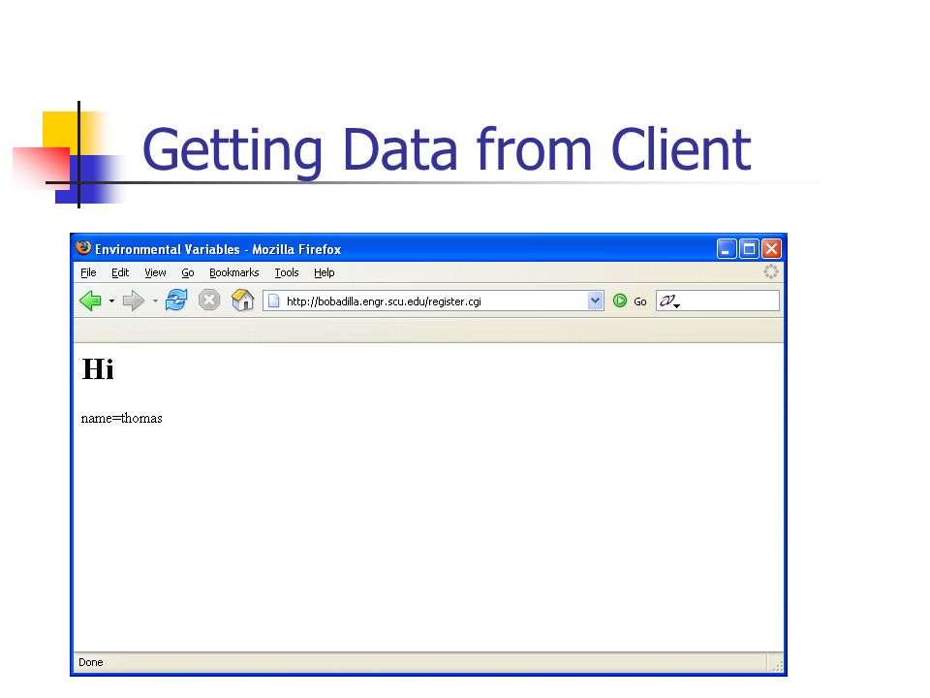Screen dimensions: 930x698
Task: Open the Help menu
Action: [x=325, y=272]
